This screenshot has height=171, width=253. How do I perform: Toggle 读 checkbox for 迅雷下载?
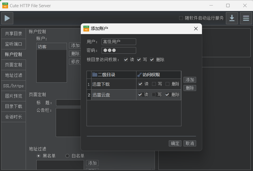pyautogui.click(x=140, y=84)
